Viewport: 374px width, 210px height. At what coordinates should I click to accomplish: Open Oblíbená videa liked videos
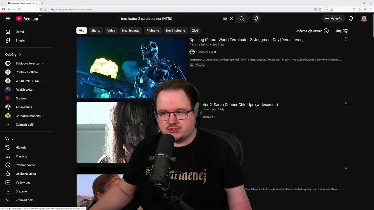coord(26,174)
